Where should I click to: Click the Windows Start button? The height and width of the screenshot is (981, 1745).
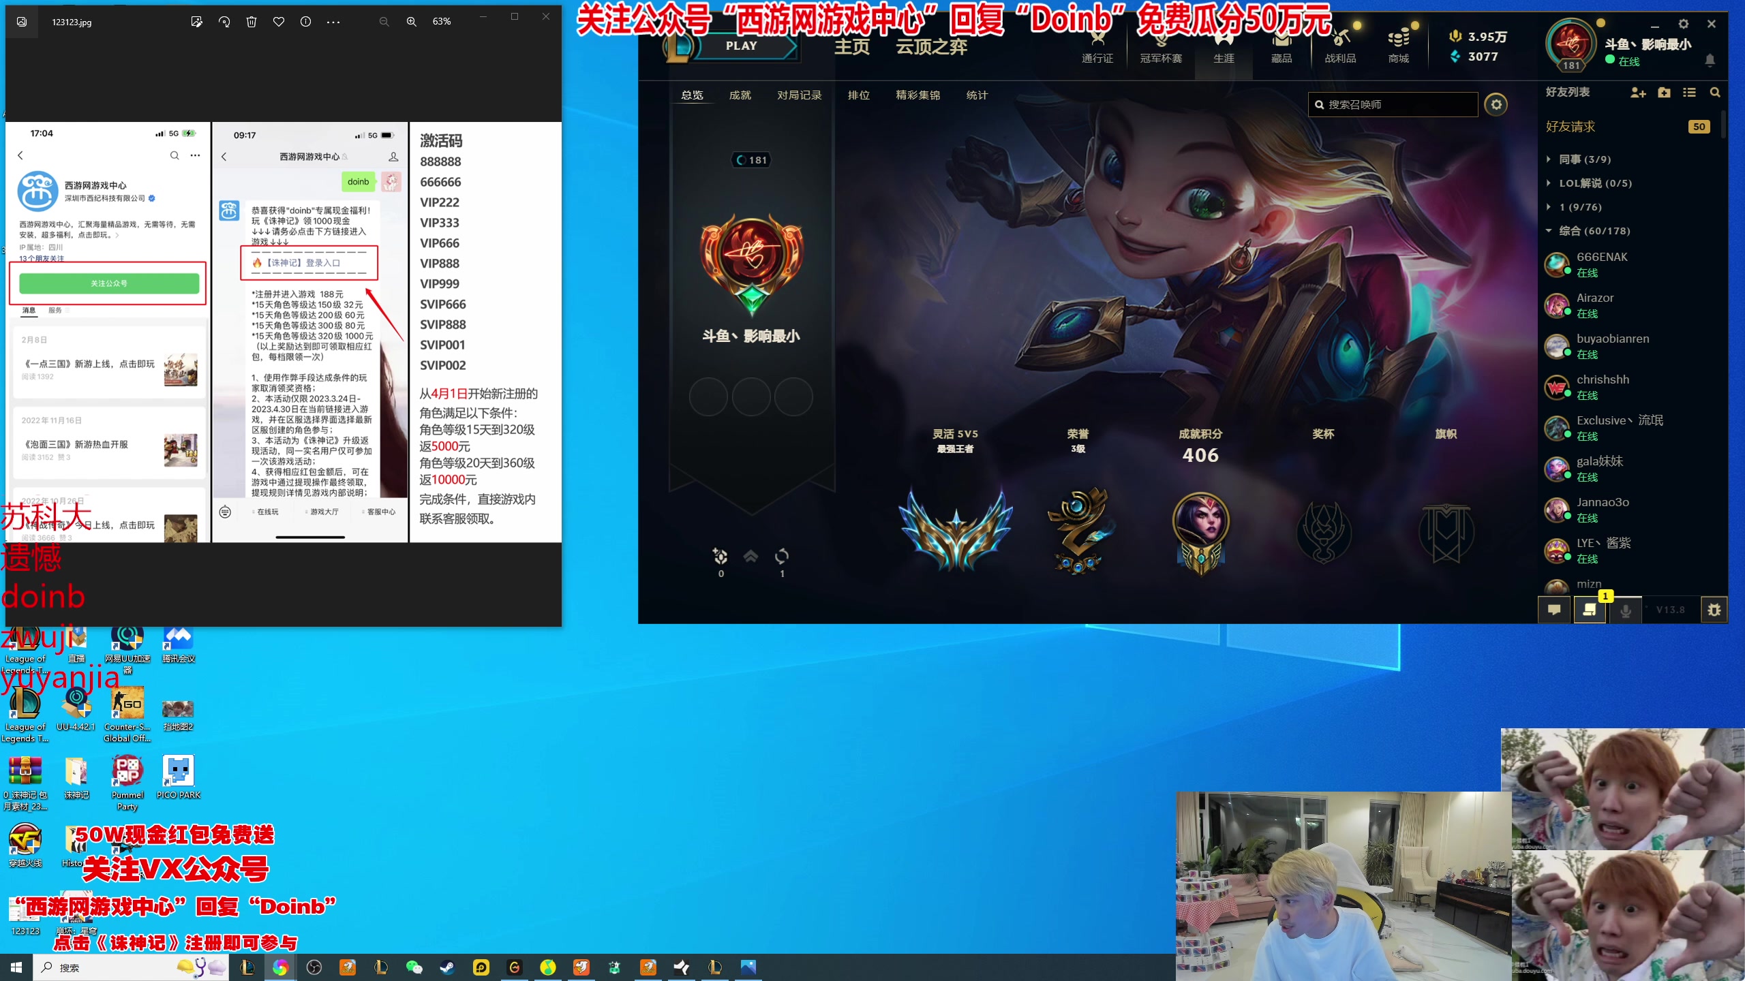click(16, 967)
